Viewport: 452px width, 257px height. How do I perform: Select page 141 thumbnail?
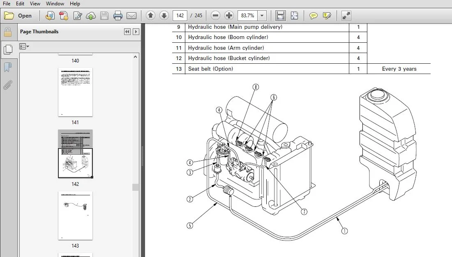(75, 92)
